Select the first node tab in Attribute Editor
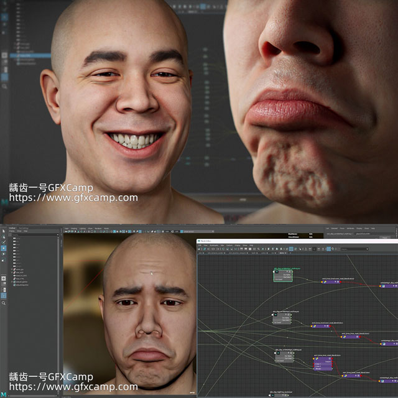This screenshot has width=398, height=398. coord(340,234)
